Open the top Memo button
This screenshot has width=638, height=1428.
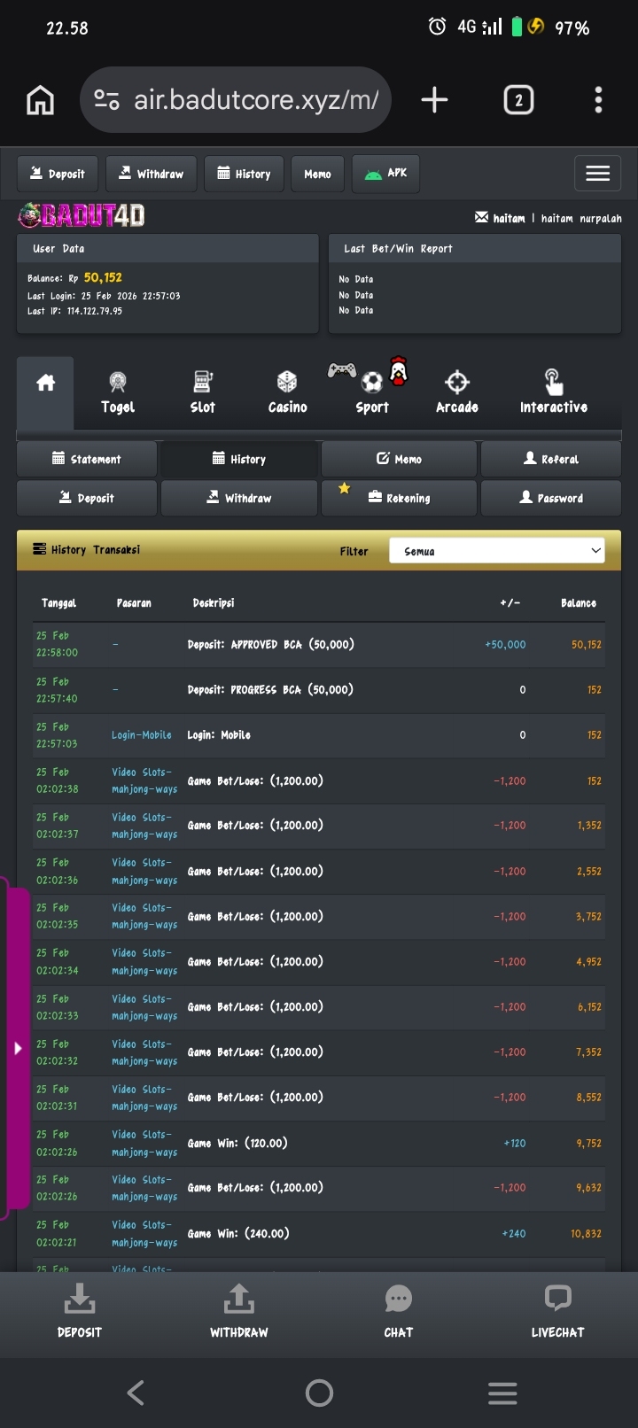tap(317, 174)
